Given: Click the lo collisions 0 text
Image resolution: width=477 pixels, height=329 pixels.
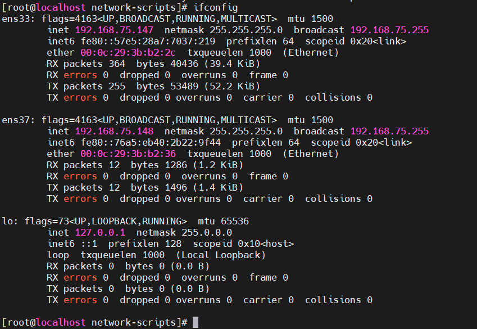Looking at the screenshot, I should [x=339, y=300].
